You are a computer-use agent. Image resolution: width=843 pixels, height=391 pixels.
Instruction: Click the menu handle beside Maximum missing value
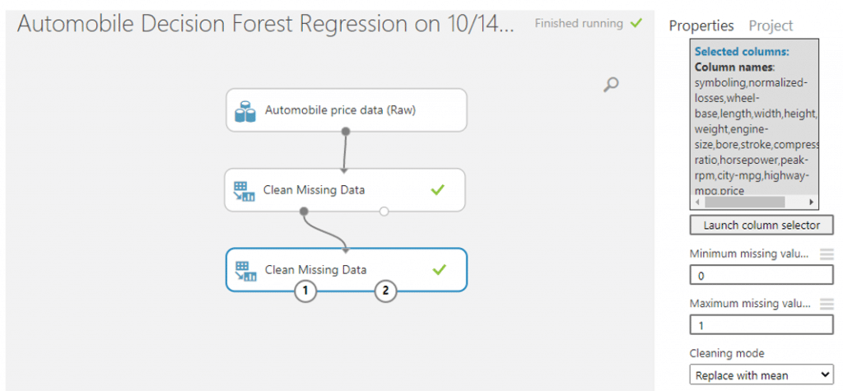pyautogui.click(x=827, y=304)
